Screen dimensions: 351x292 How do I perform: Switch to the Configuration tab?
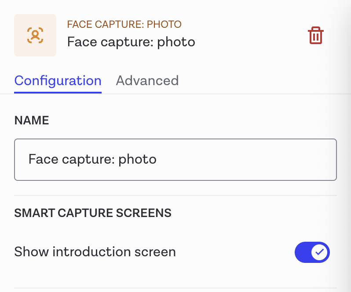coord(58,81)
